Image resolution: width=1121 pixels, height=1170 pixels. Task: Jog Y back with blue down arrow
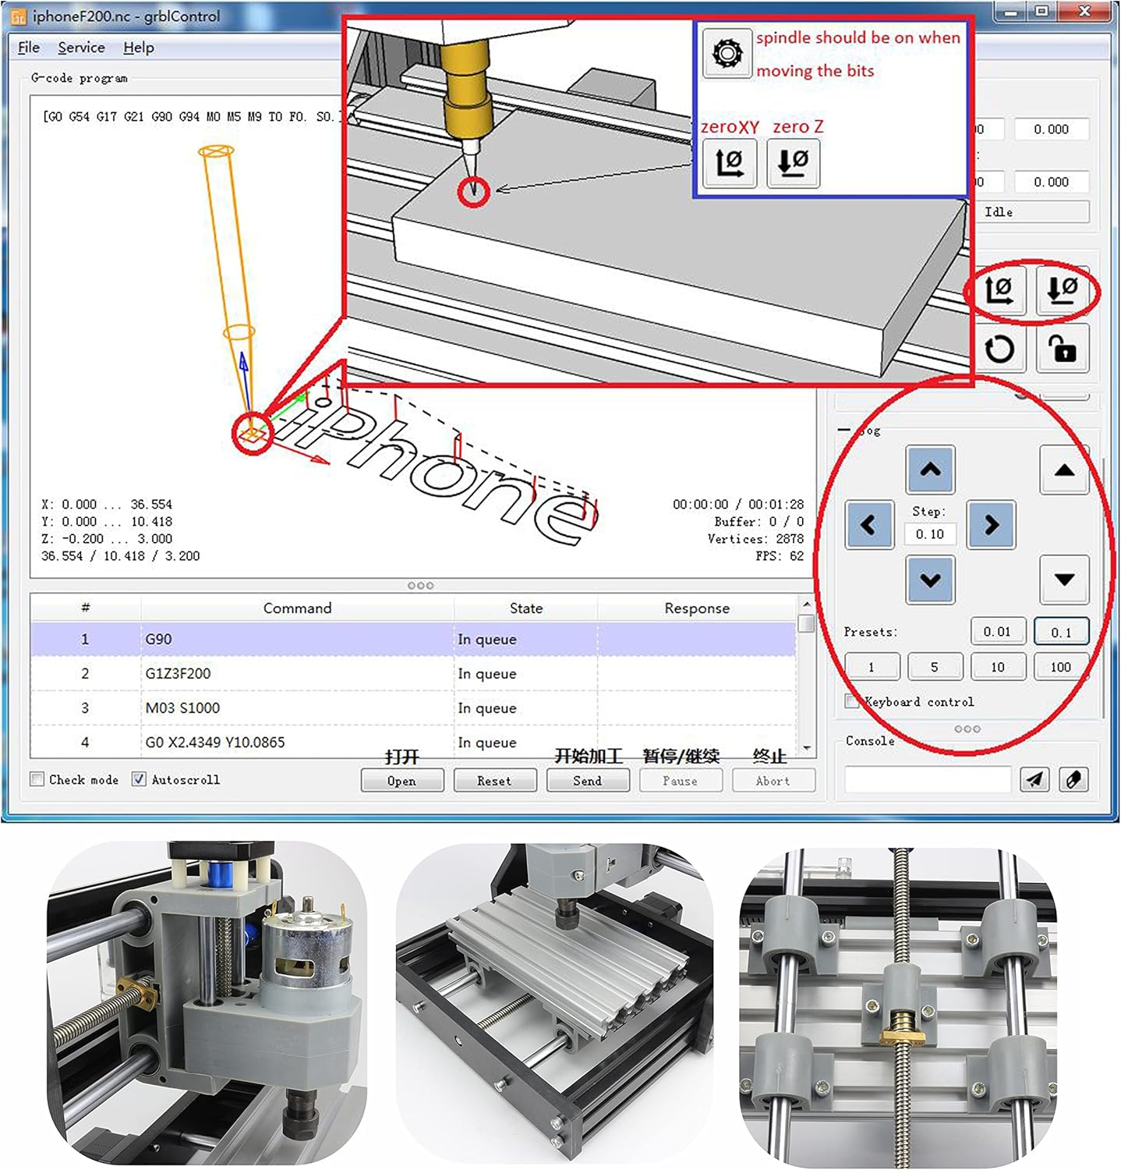click(930, 580)
